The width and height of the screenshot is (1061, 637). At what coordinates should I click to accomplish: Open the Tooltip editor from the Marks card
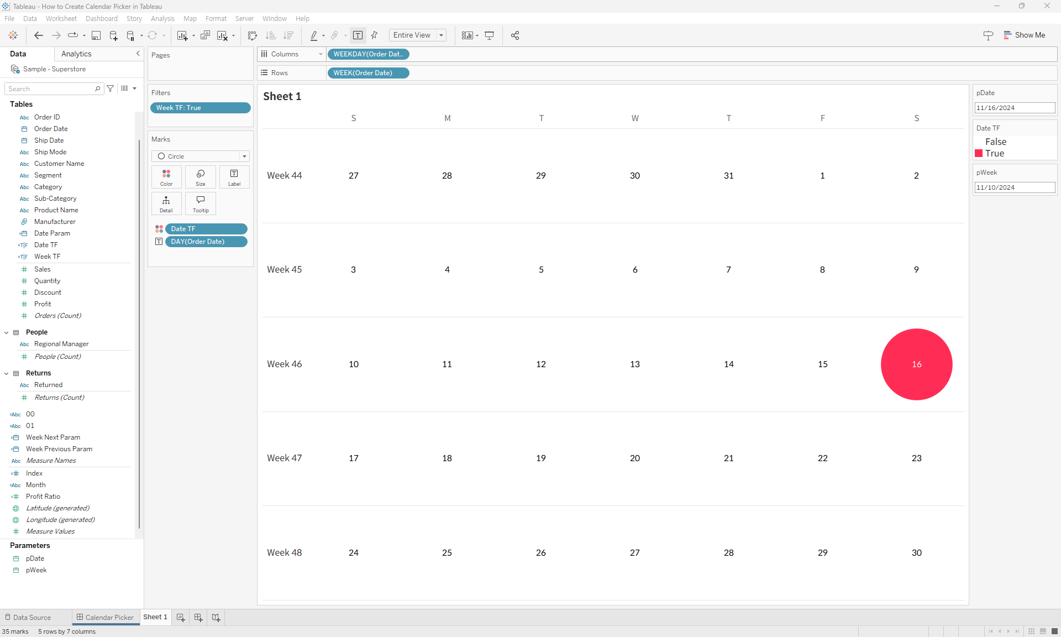pos(200,203)
